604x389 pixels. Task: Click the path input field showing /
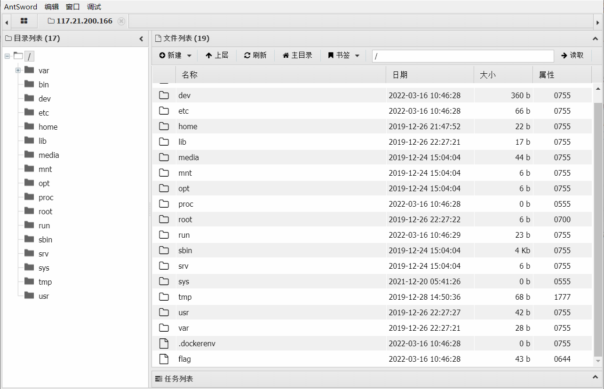[x=462, y=55]
